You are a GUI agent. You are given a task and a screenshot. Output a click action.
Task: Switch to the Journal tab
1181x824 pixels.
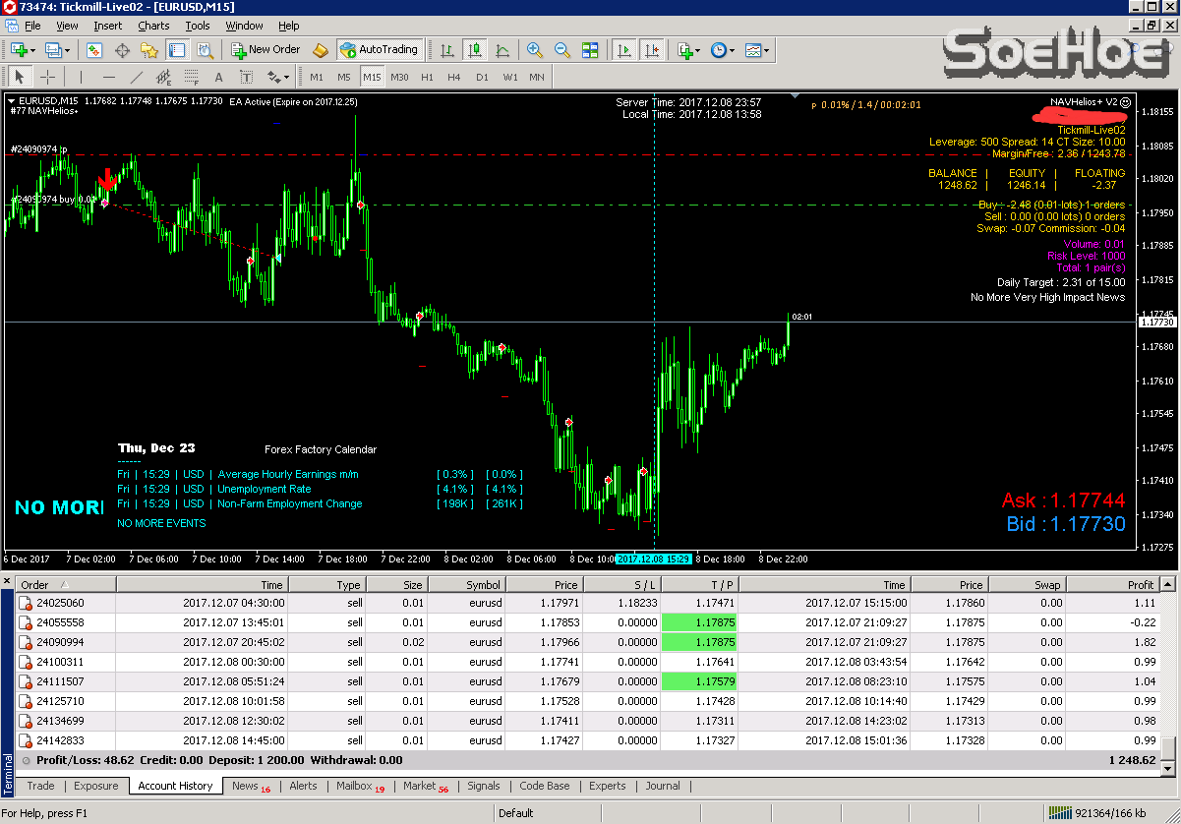click(662, 786)
